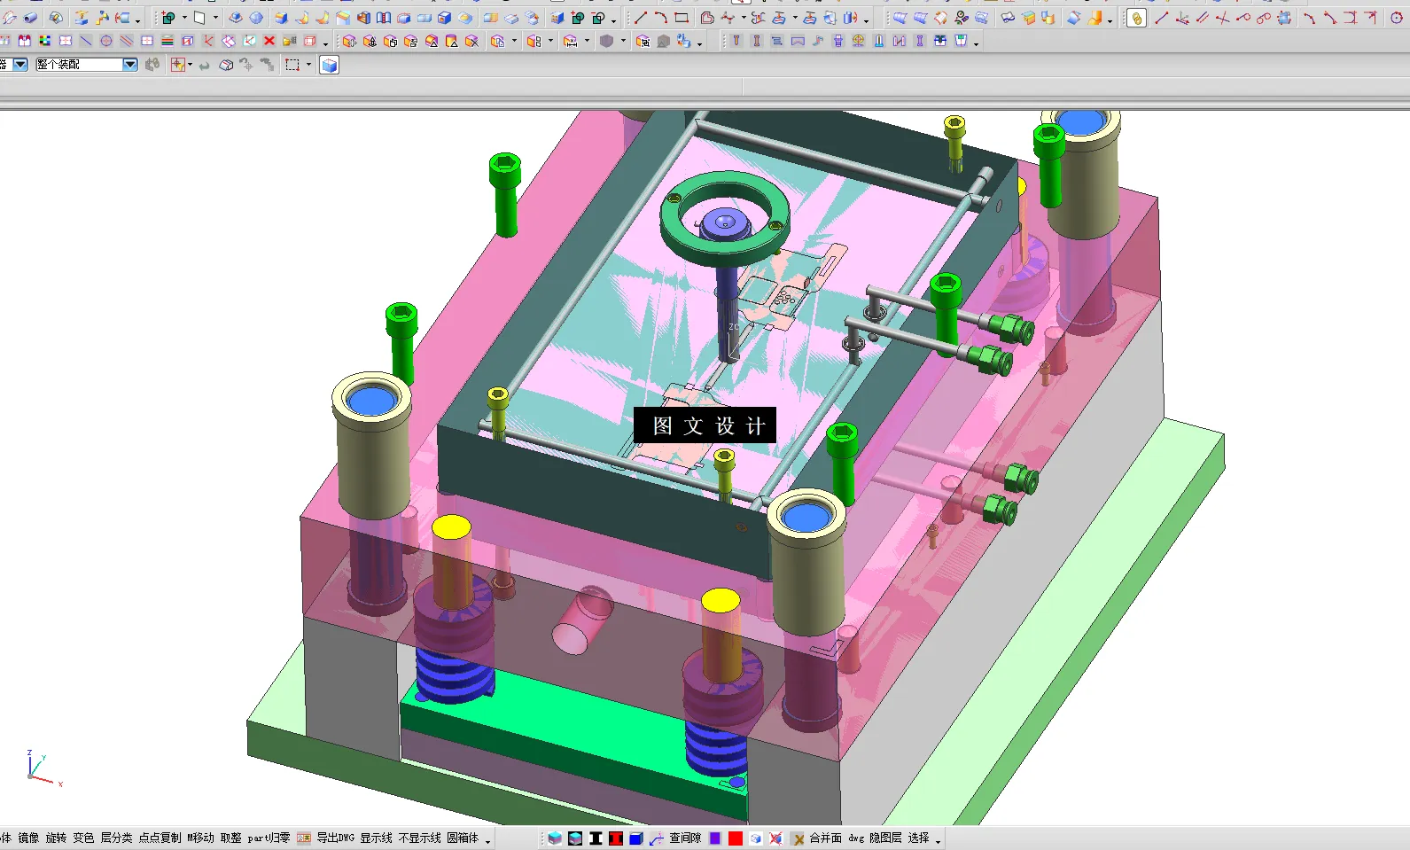The image size is (1410, 850).
Task: Click the target circle crosshair icon
Action: coord(106,41)
